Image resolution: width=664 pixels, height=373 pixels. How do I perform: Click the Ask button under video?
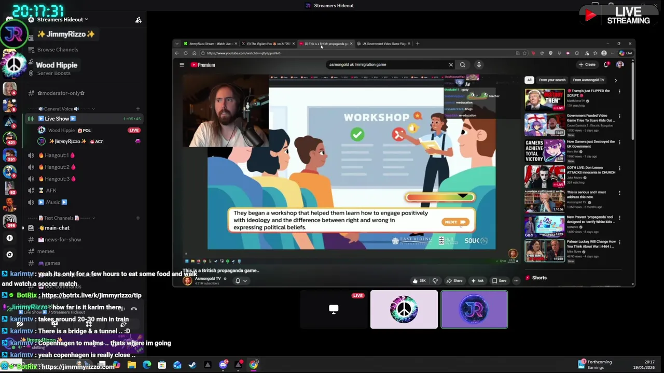(477, 281)
